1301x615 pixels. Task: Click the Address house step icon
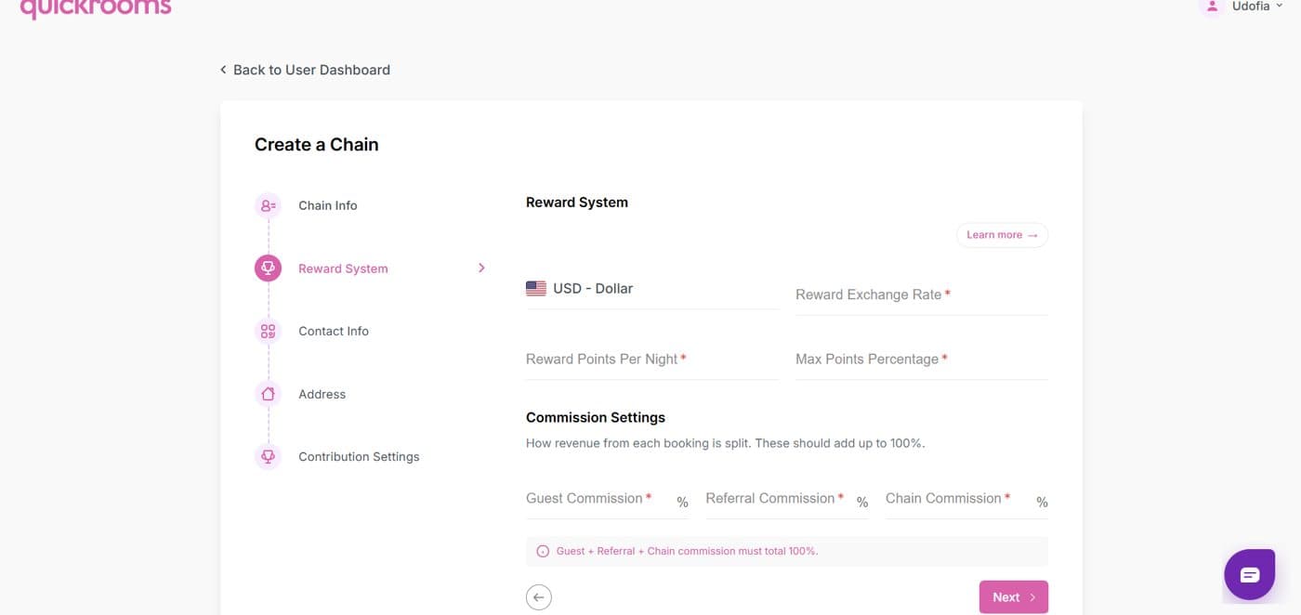click(269, 394)
